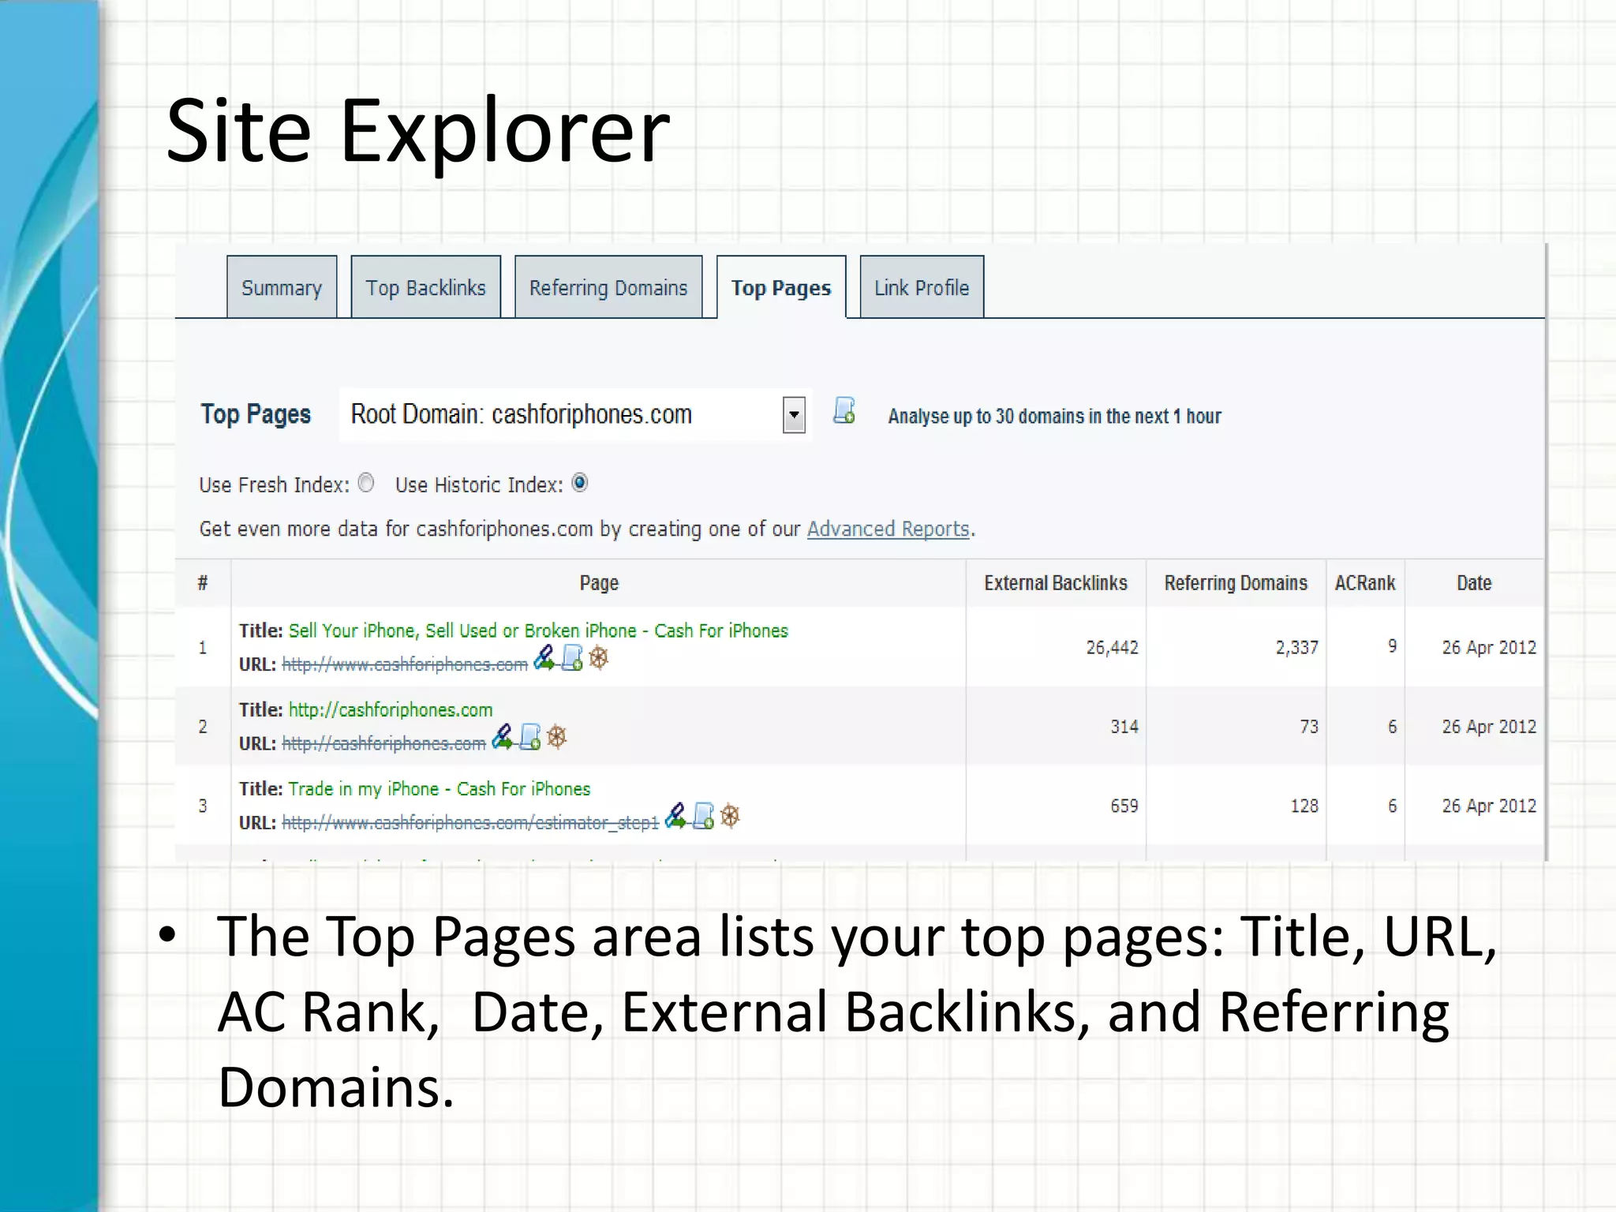Click add-report scroll icon in estimator_step1 row
The image size is (1616, 1212).
pos(703,816)
